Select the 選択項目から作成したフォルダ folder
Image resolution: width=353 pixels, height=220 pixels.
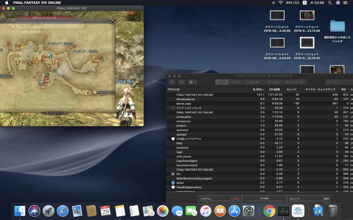coord(337,31)
